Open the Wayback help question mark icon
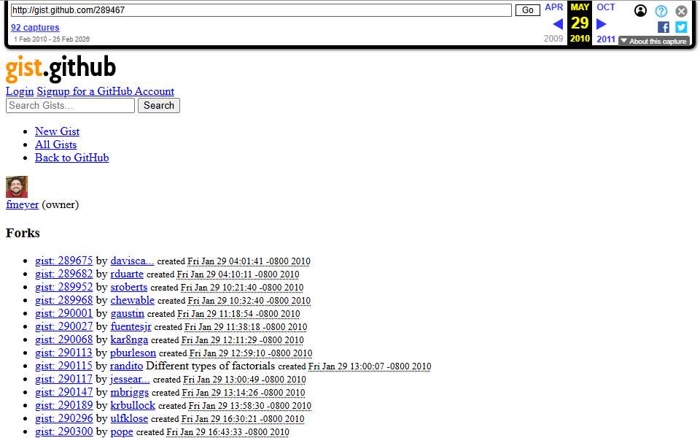 click(x=661, y=11)
